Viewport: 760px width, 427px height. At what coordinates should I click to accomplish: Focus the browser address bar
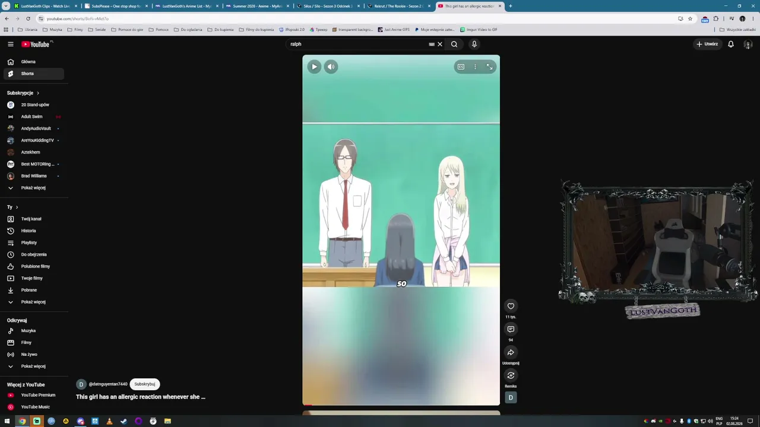(x=356, y=18)
